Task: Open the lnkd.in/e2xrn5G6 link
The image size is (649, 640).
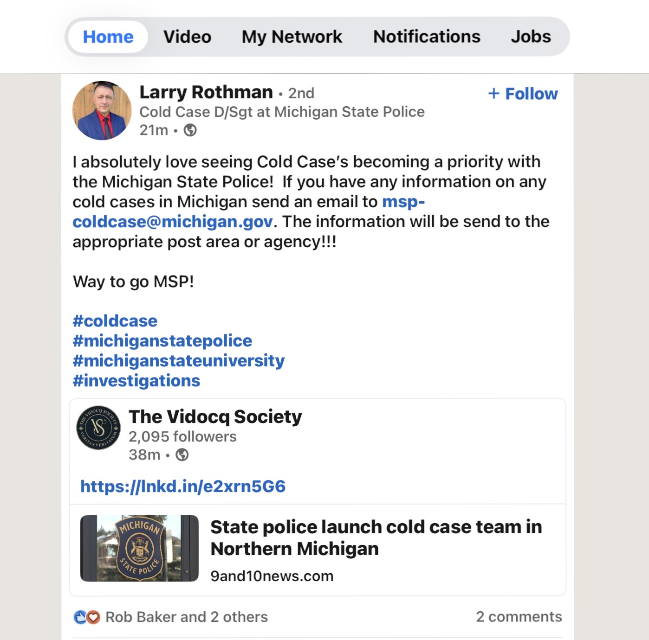Action: (183, 486)
